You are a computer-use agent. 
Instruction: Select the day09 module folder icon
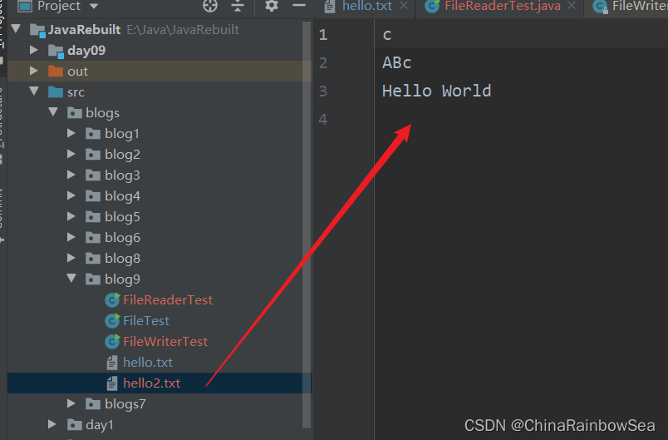coord(56,51)
